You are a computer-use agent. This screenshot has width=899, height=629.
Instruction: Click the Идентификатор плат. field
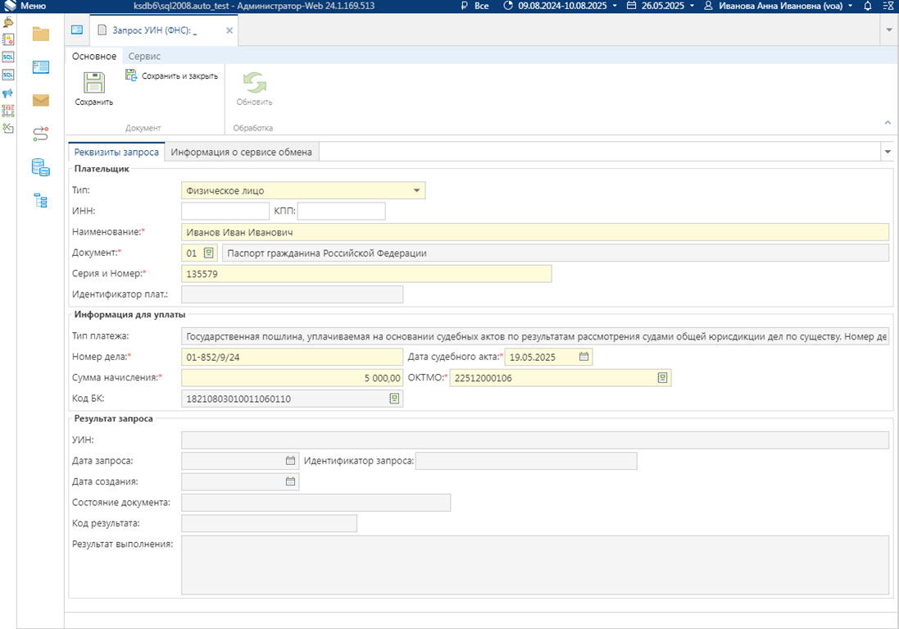(292, 294)
